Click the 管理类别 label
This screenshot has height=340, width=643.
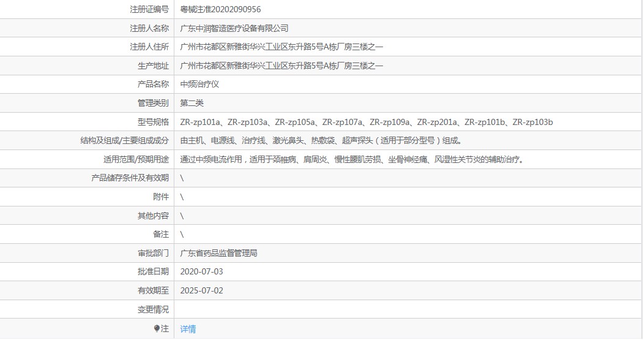click(x=153, y=103)
